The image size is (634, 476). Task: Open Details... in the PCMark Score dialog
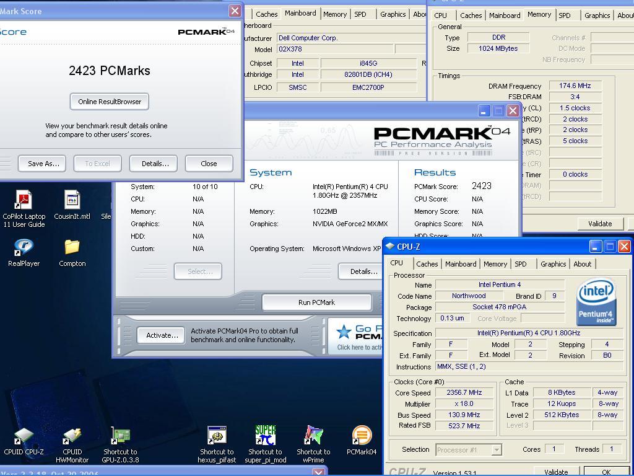(x=154, y=164)
